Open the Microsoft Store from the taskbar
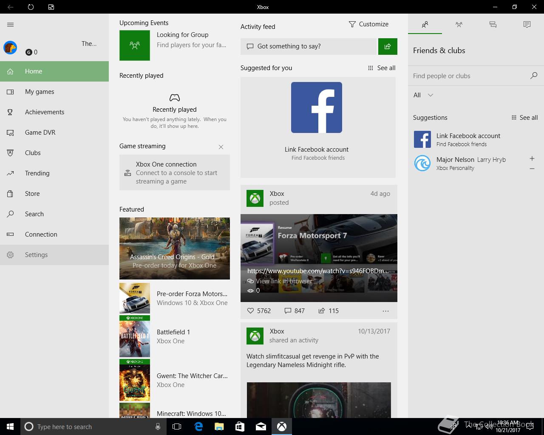Viewport: 544px width, 435px height. (x=240, y=427)
